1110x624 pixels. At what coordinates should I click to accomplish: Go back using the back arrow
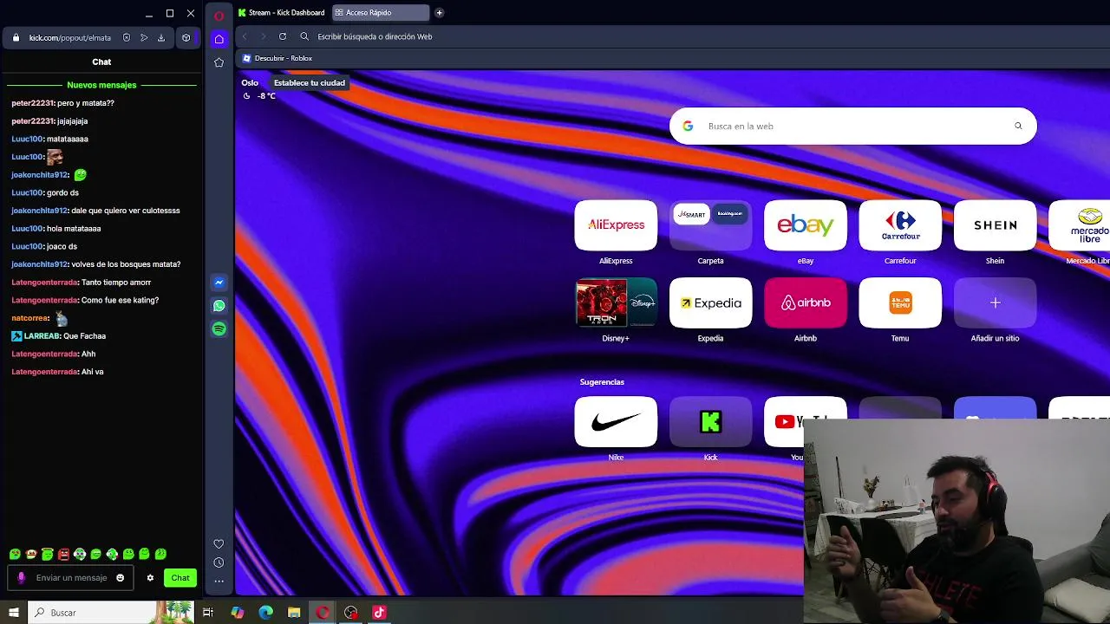click(x=245, y=36)
